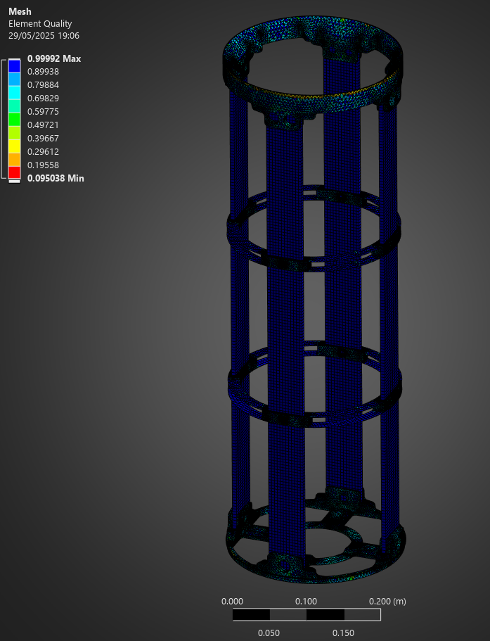
Task: Click the scale ruler bar
Action: pyautogui.click(x=307, y=615)
